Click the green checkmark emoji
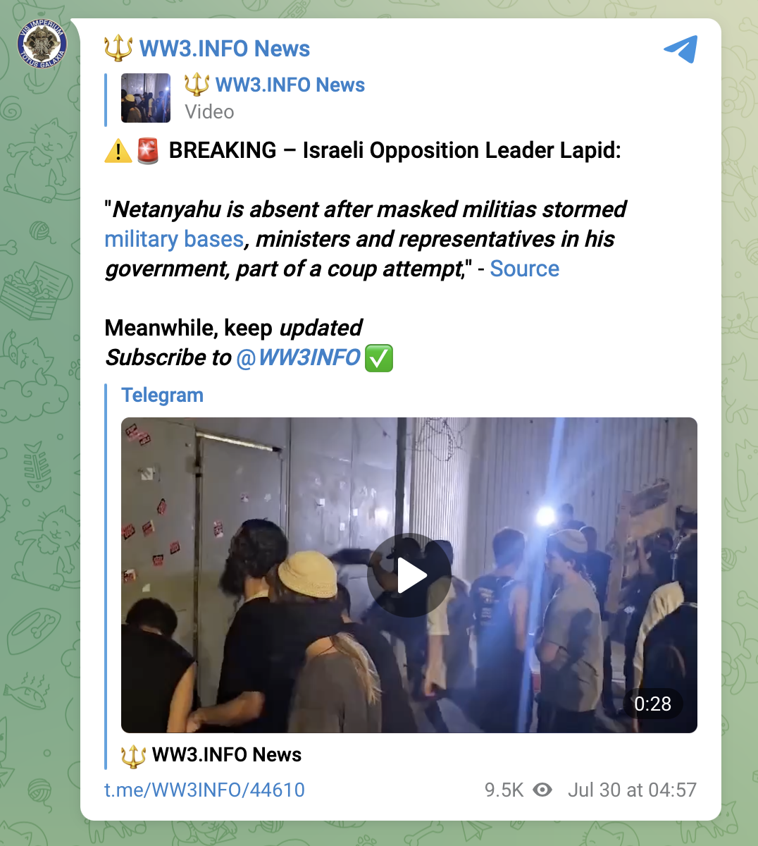 [x=379, y=358]
